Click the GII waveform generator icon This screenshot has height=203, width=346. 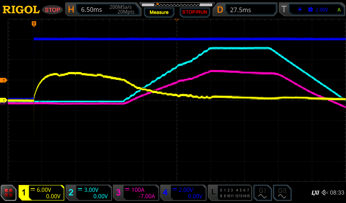tap(282, 193)
